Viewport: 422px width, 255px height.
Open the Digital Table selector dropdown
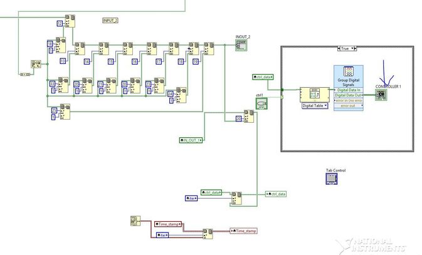(x=315, y=106)
